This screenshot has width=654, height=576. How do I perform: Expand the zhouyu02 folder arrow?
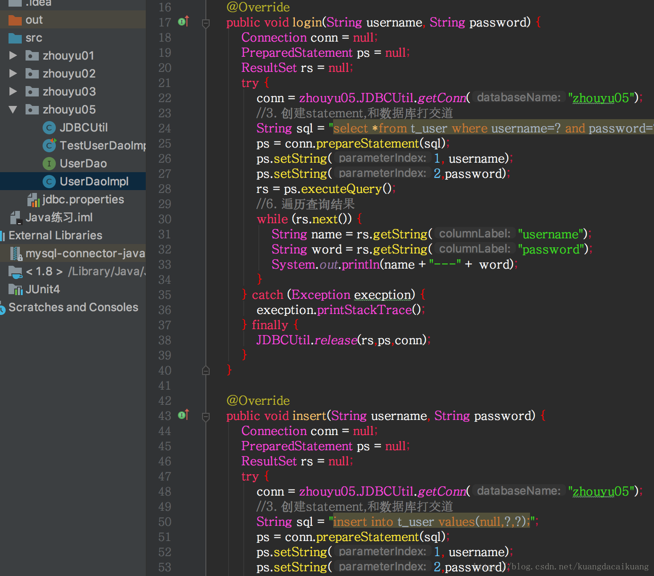(x=13, y=73)
